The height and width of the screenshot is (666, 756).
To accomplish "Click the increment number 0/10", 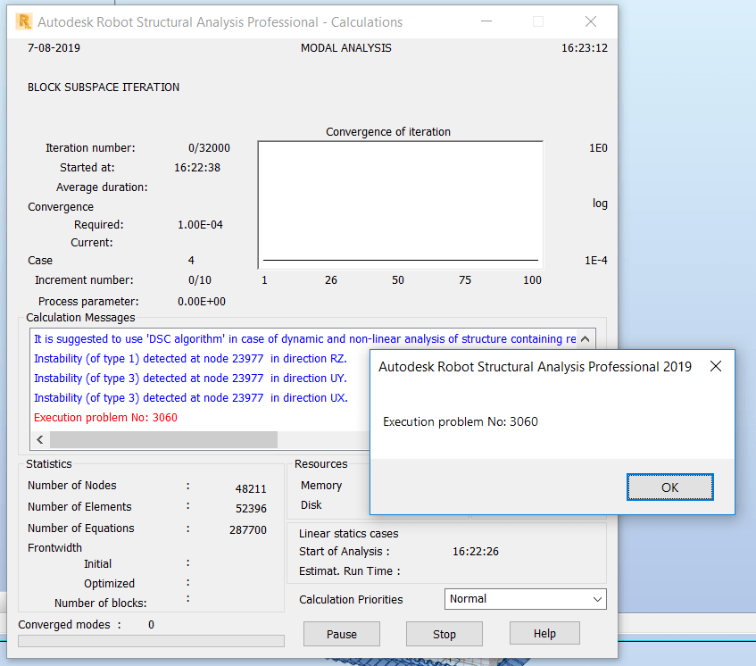I will tap(200, 280).
